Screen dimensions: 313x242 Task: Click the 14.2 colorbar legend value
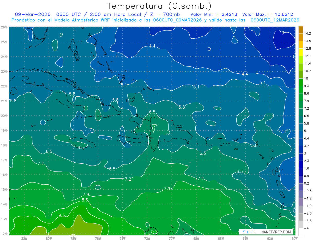(308, 33)
